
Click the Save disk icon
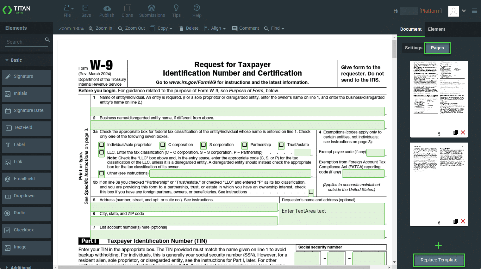coord(85,8)
